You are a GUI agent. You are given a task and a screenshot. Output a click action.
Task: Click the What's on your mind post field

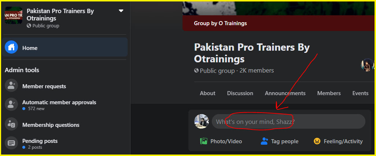(289, 121)
